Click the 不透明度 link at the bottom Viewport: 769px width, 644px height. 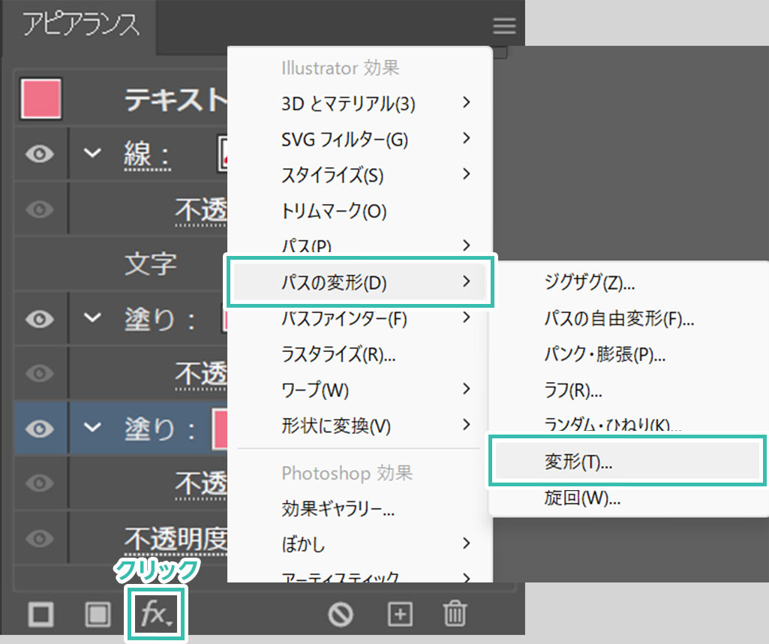176,537
